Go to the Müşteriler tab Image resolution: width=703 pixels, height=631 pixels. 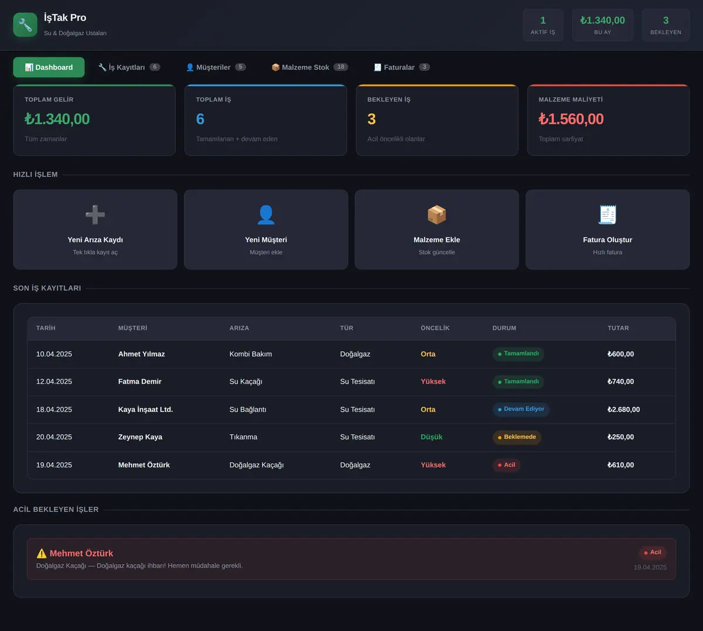tap(216, 67)
